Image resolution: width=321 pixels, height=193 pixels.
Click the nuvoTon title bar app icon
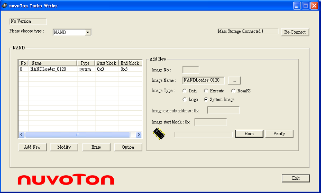4,5
